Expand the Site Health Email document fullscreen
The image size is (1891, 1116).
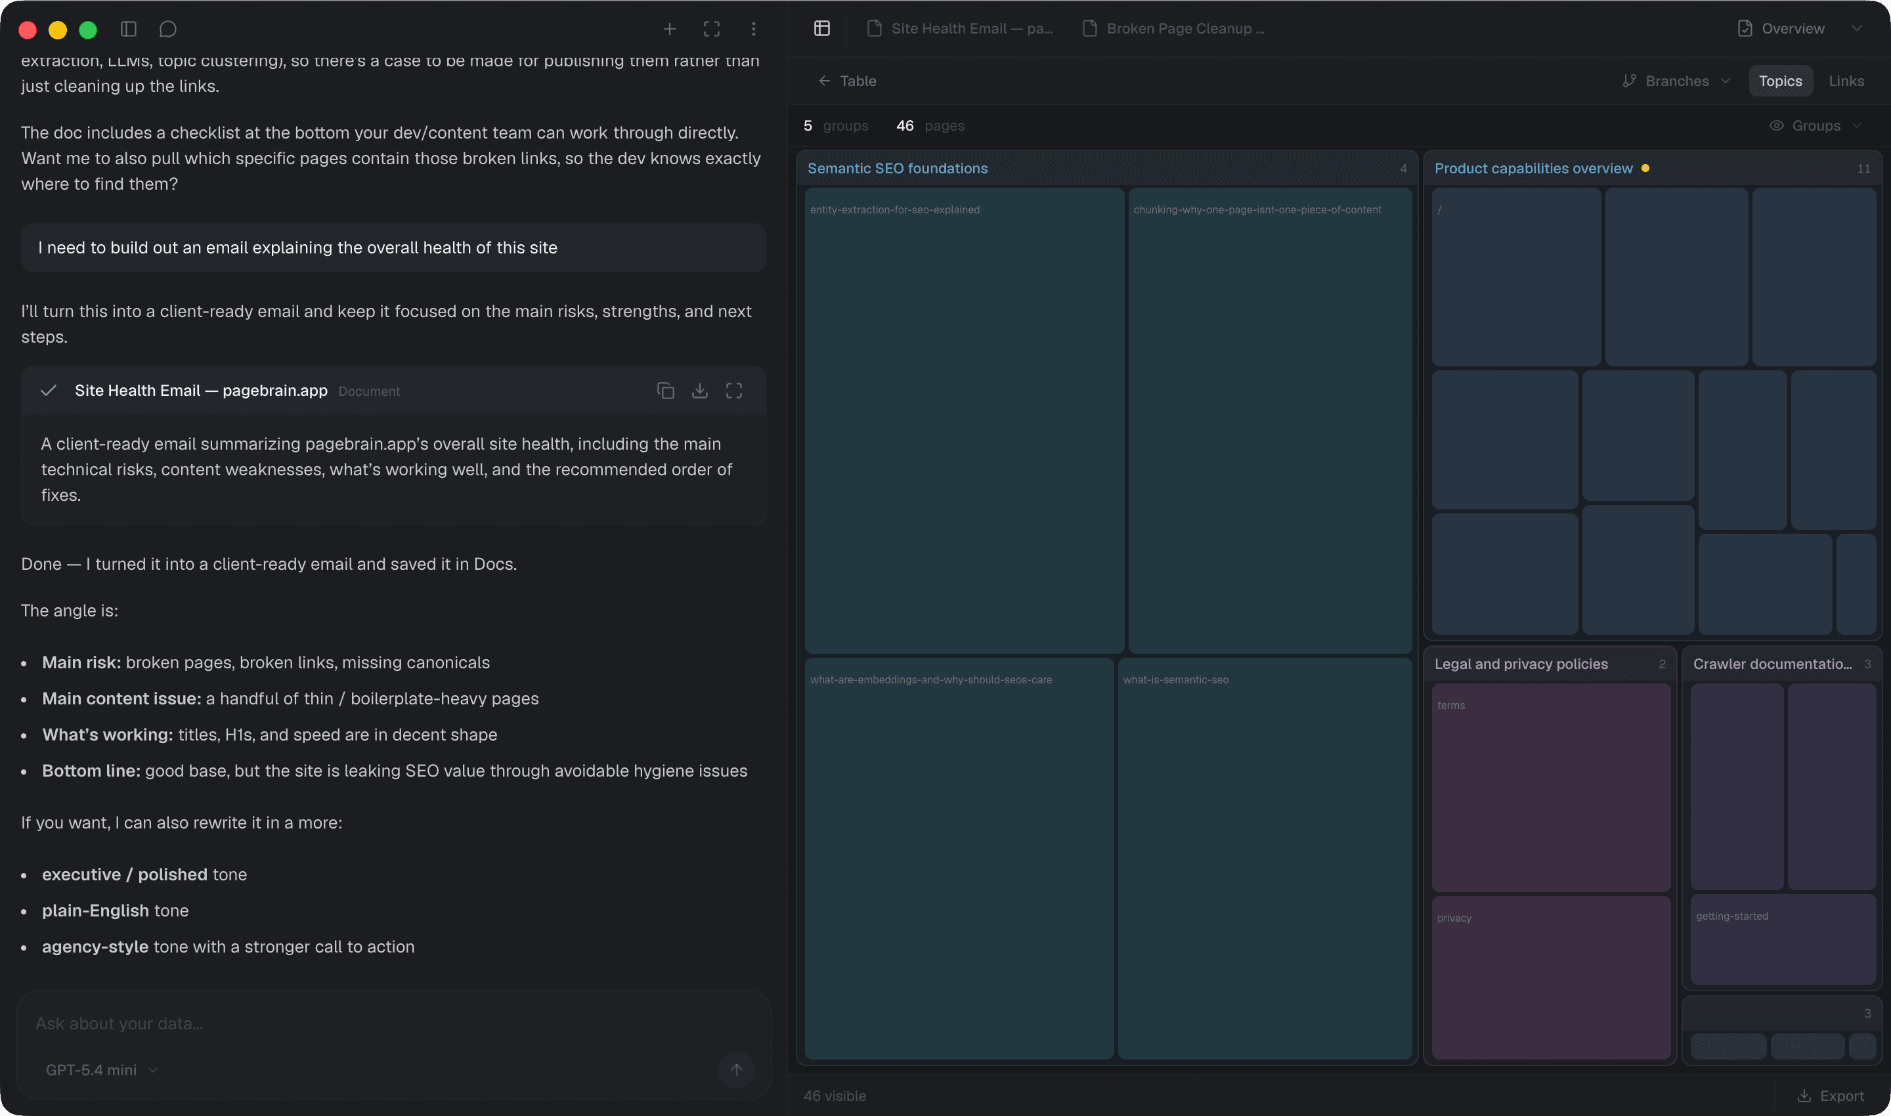[734, 391]
